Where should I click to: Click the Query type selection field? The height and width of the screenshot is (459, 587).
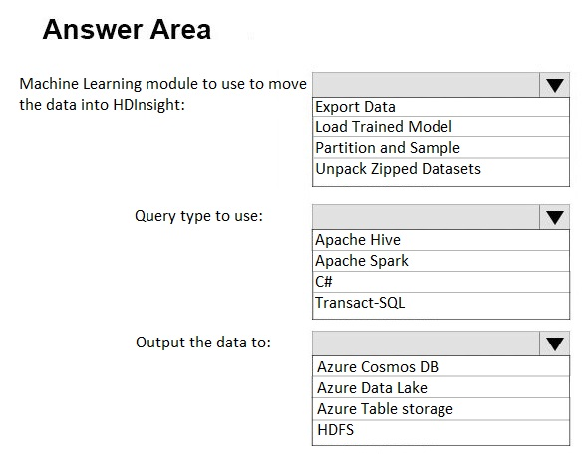[x=426, y=217]
